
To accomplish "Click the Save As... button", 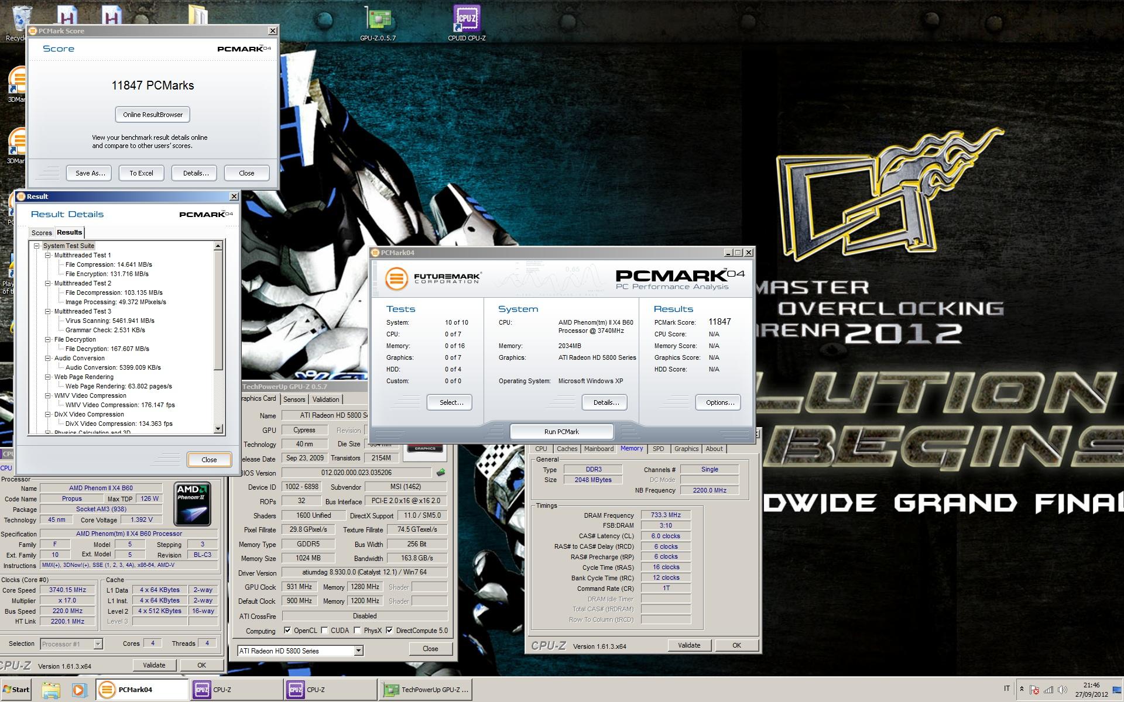I will pyautogui.click(x=90, y=173).
